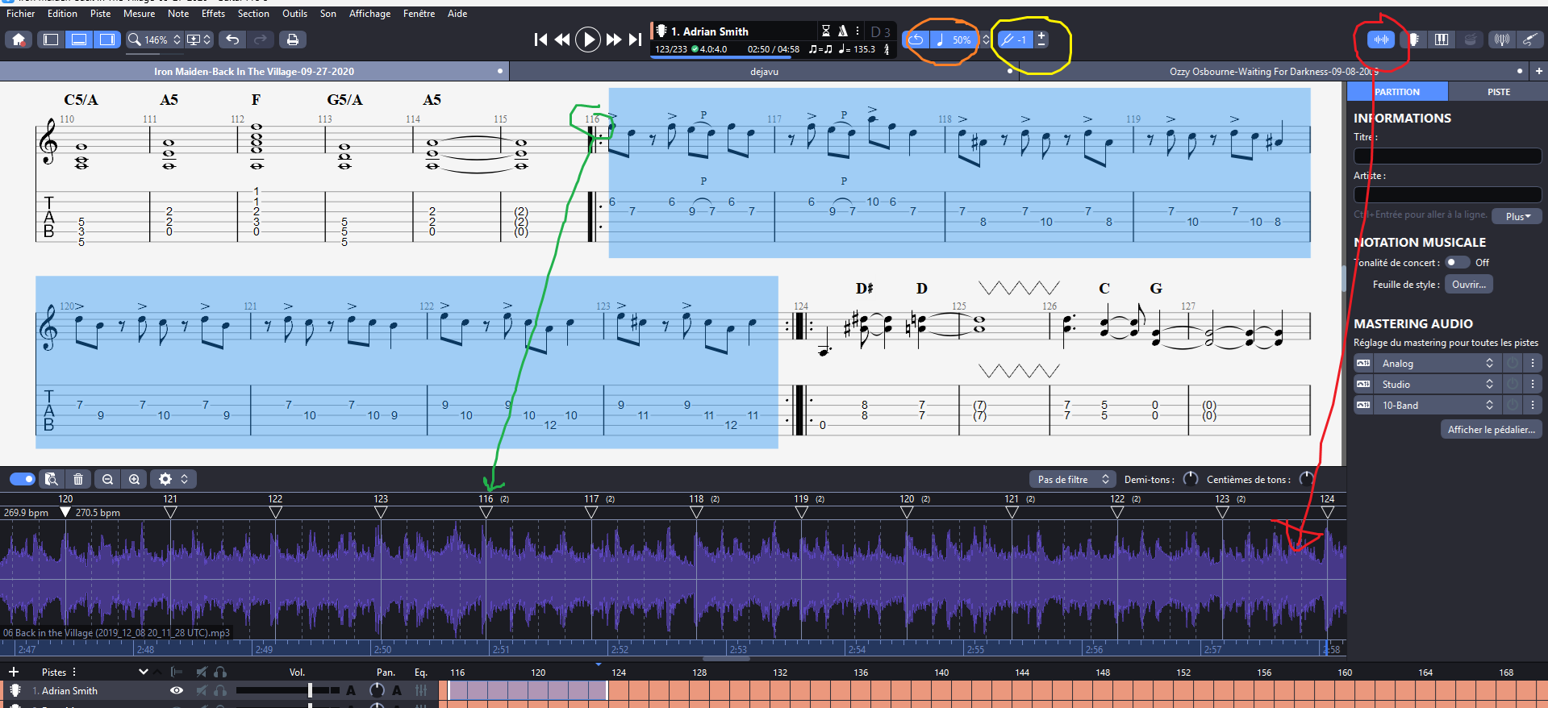
Task: Open the Pas de filtre dropdown
Action: (1073, 479)
